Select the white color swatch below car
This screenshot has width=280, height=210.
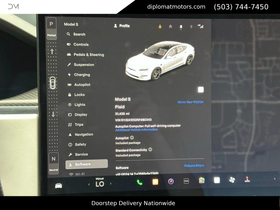[x=201, y=90]
